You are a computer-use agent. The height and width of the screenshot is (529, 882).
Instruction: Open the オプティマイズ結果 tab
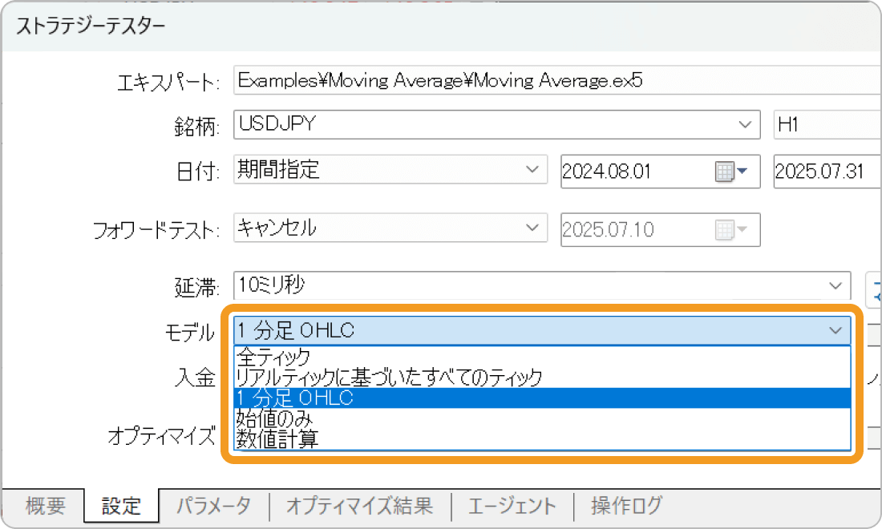pos(361,506)
